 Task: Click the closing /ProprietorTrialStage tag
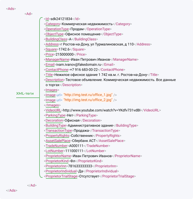[x=118, y=176]
